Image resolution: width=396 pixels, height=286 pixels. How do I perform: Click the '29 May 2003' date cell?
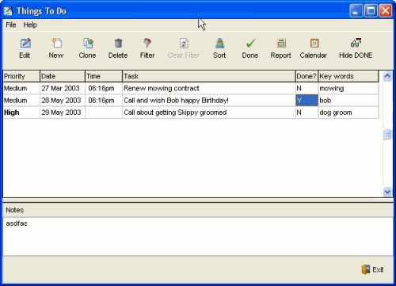[x=63, y=112]
